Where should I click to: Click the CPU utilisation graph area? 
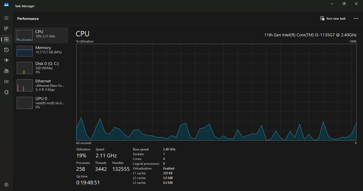[x=216, y=92]
